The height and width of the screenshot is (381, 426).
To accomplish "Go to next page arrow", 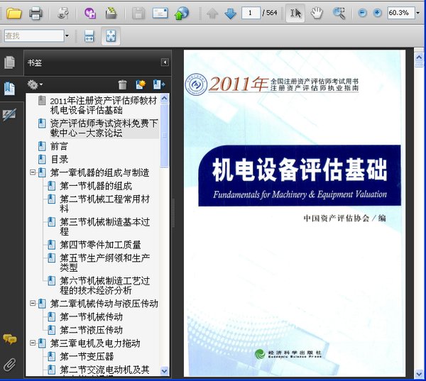I will point(230,13).
